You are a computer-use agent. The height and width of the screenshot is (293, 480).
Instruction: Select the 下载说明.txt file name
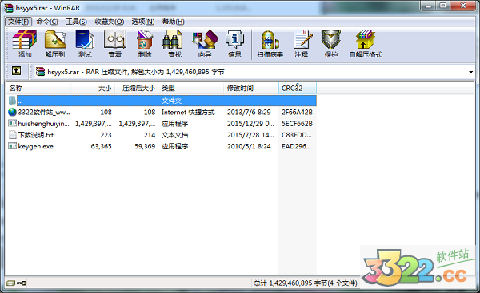click(x=36, y=135)
